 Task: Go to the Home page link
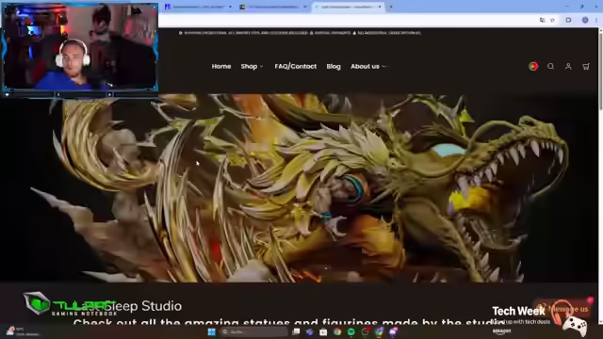[221, 67]
